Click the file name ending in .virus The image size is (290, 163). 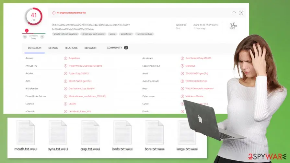coord(73,29)
